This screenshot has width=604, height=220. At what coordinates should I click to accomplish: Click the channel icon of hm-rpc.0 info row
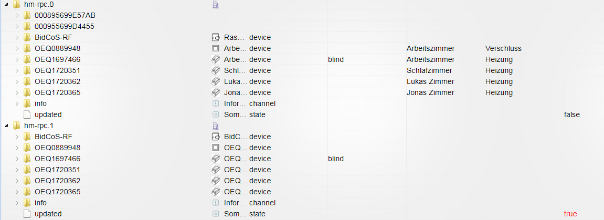pos(215,104)
